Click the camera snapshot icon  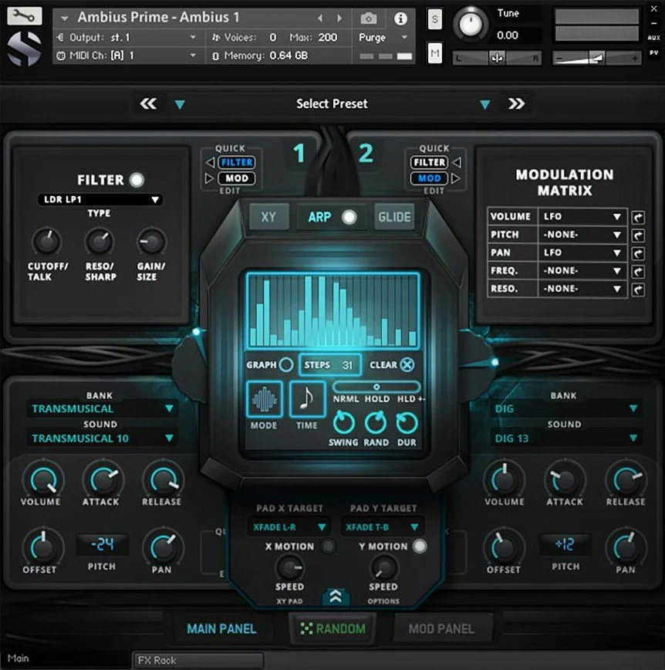[369, 19]
